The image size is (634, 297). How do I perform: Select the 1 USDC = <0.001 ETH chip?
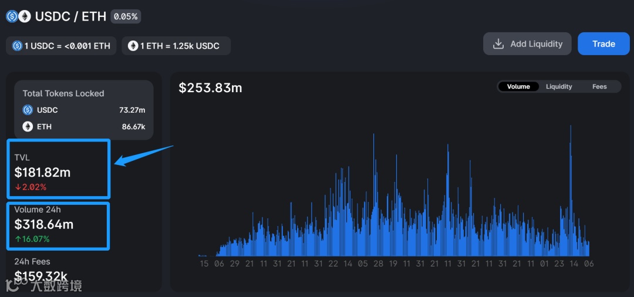pyautogui.click(x=61, y=46)
